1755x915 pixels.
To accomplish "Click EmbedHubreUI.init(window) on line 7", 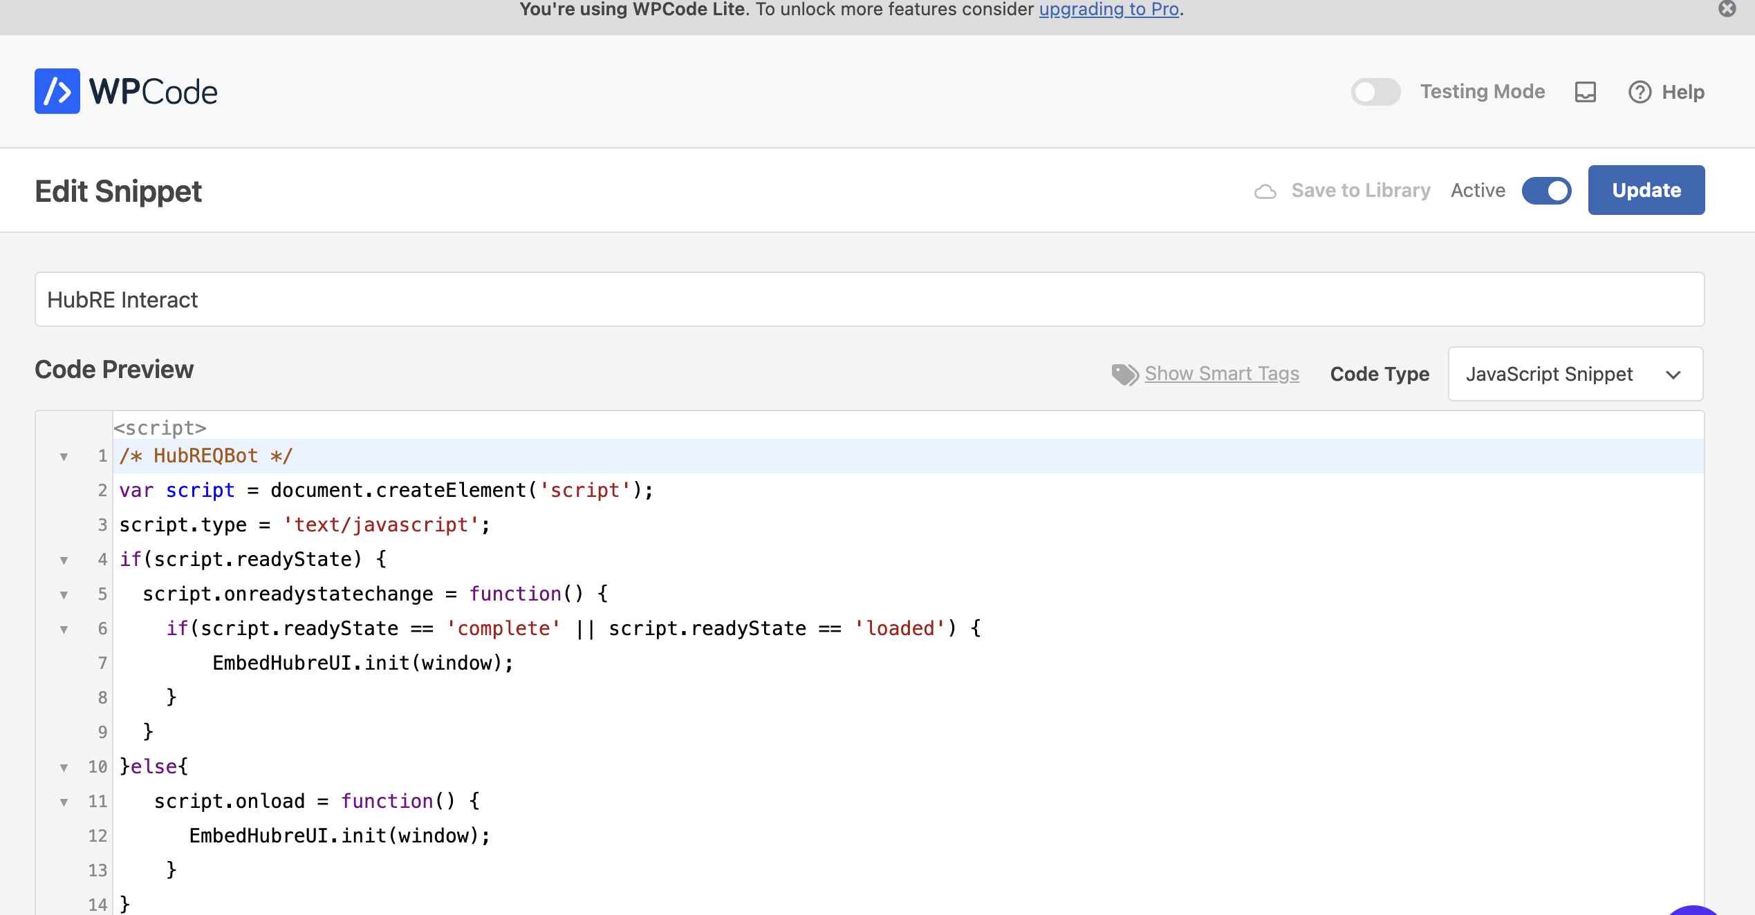I will (x=363, y=663).
